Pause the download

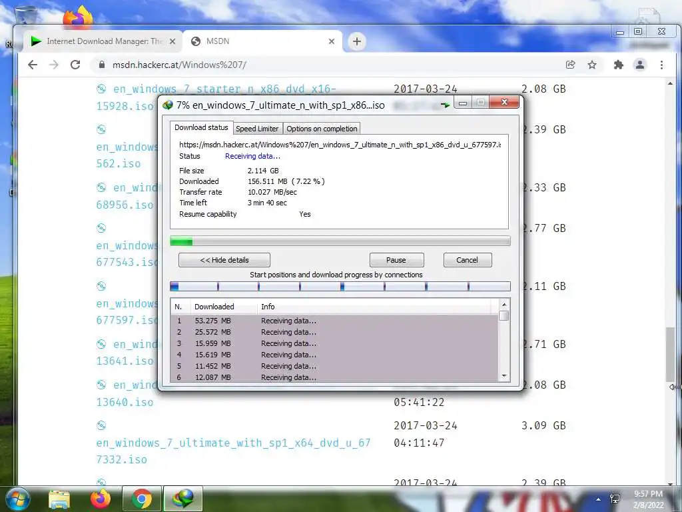(396, 260)
